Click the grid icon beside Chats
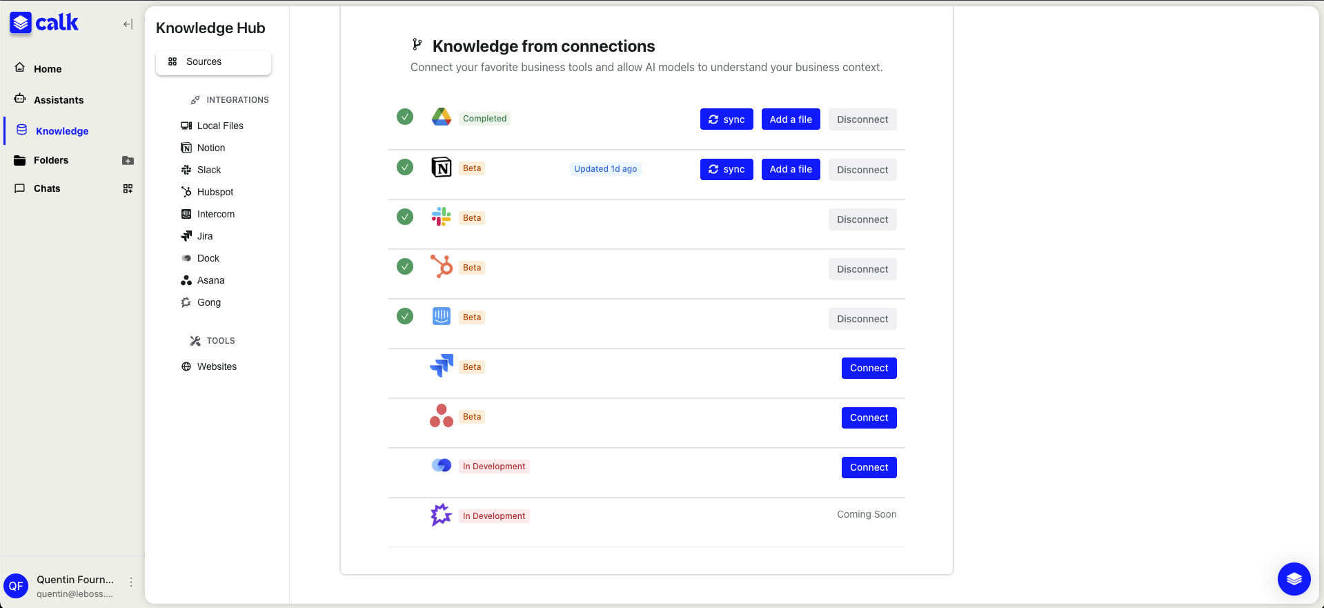This screenshot has width=1324, height=608. click(x=128, y=188)
